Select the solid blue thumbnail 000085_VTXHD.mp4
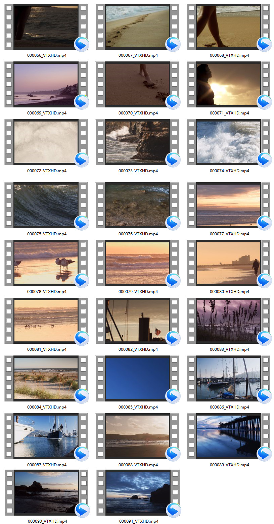The width and height of the screenshot is (274, 524). (x=137, y=378)
